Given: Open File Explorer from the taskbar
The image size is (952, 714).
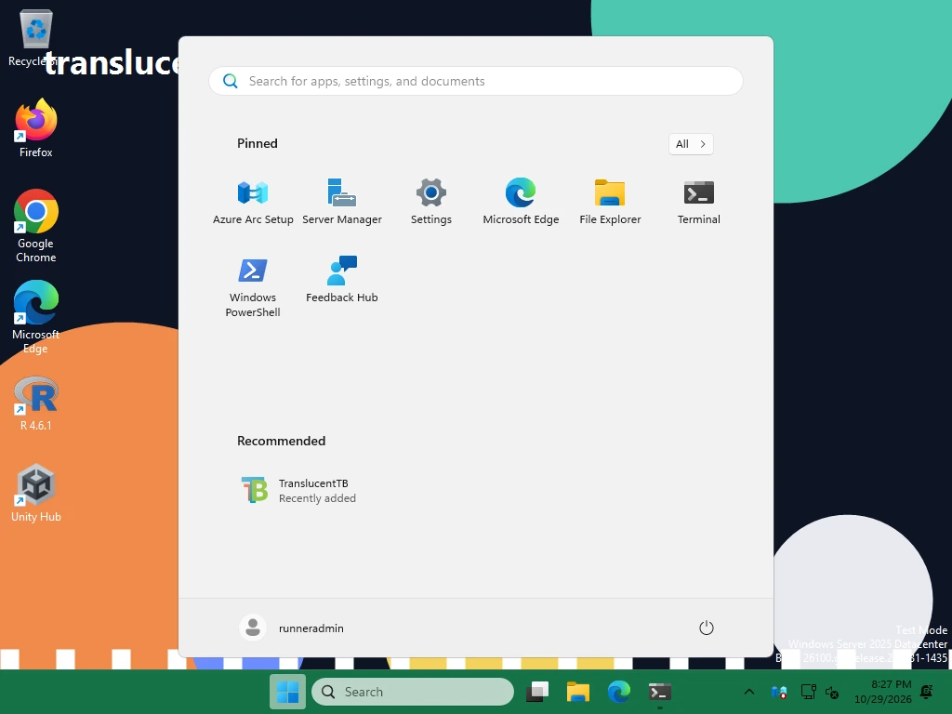Looking at the screenshot, I should 578,692.
